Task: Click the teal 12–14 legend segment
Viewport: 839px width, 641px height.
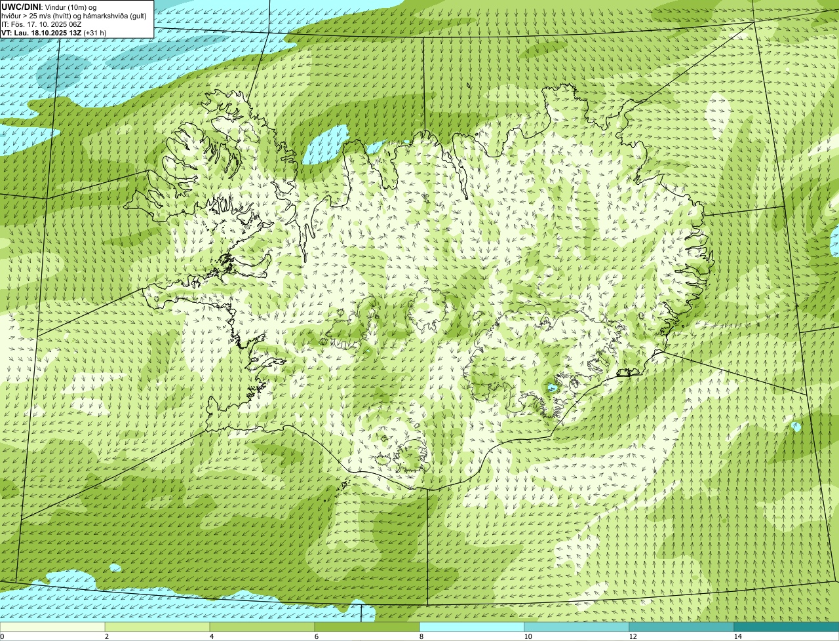Action: tap(682, 627)
